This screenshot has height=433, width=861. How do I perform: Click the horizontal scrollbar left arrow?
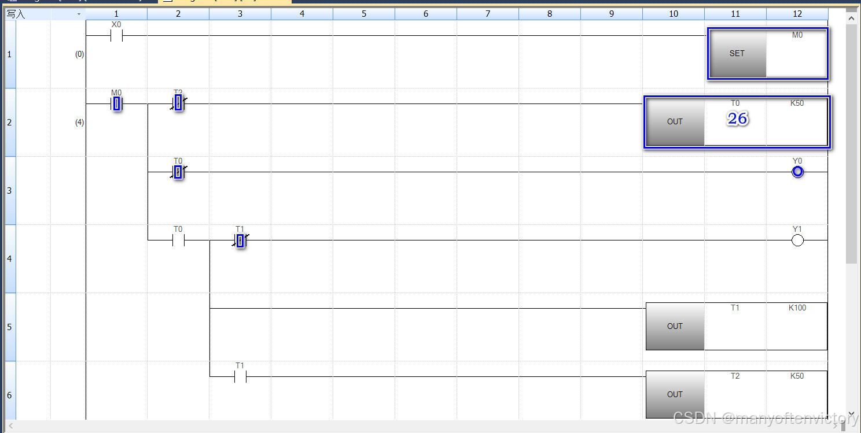click(10, 427)
